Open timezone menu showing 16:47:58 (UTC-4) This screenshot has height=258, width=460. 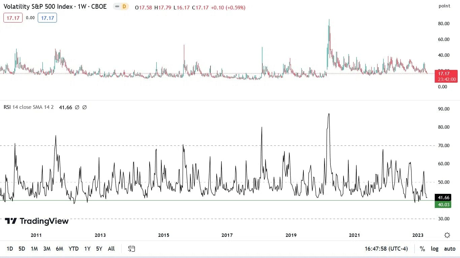386,249
